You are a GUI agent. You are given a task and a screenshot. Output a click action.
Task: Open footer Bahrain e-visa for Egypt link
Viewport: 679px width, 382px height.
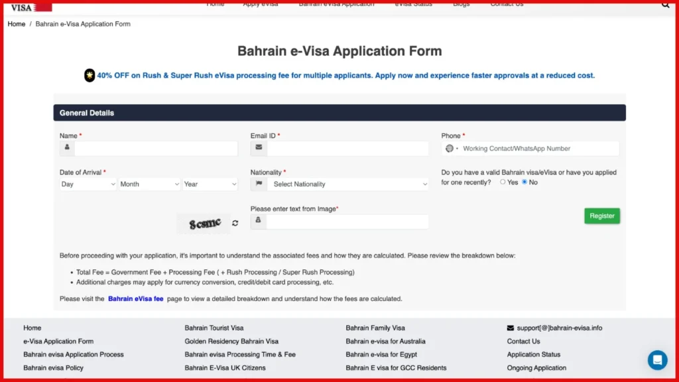381,354
